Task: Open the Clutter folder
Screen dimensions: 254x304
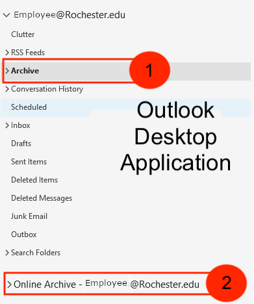Action: [x=23, y=34]
